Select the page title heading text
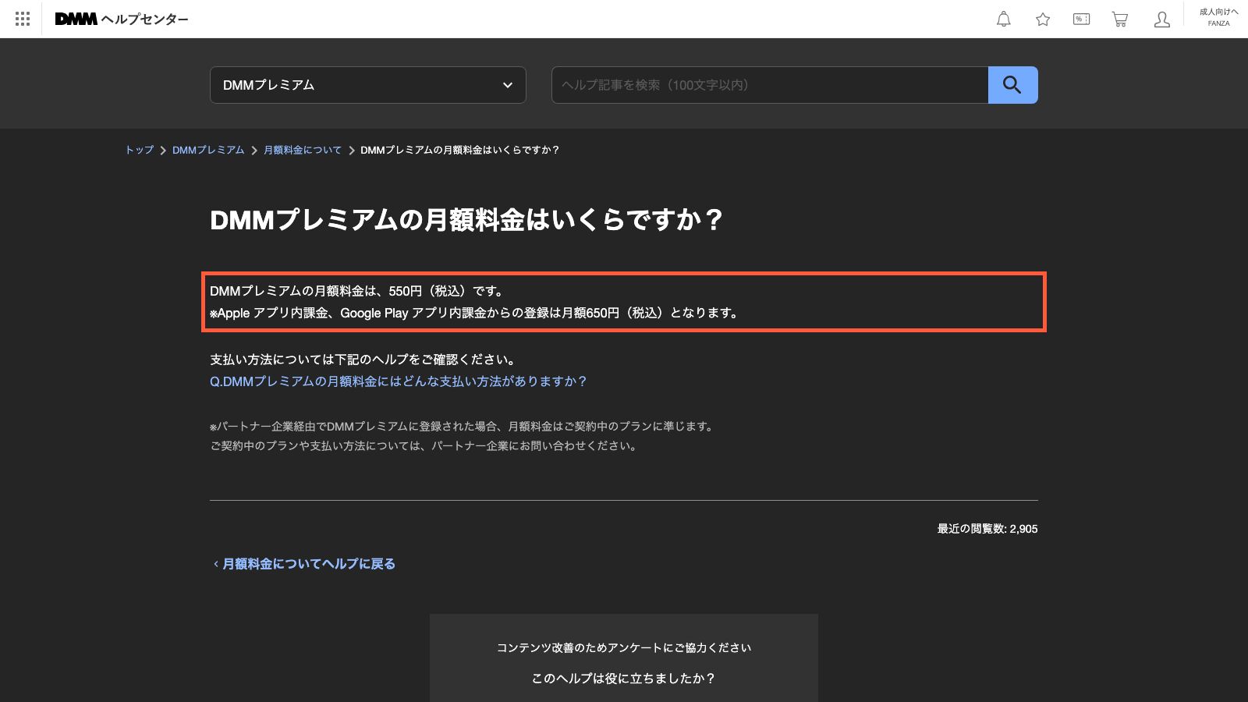 pos(466,220)
